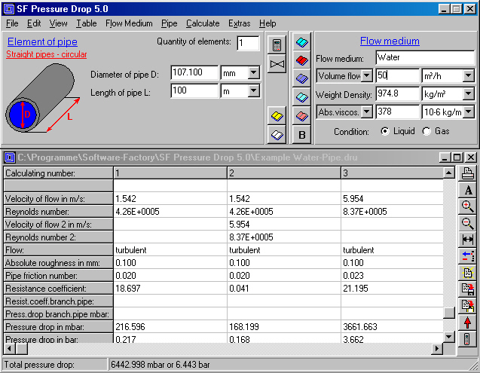
Task: Click the white book icon
Action: [x=277, y=135]
